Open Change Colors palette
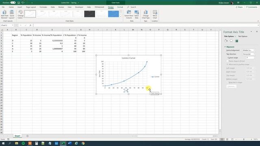 coord(21,15)
